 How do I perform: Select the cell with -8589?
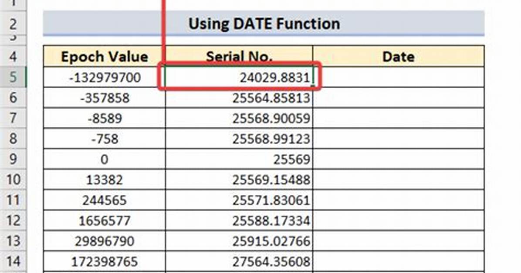[x=105, y=118]
